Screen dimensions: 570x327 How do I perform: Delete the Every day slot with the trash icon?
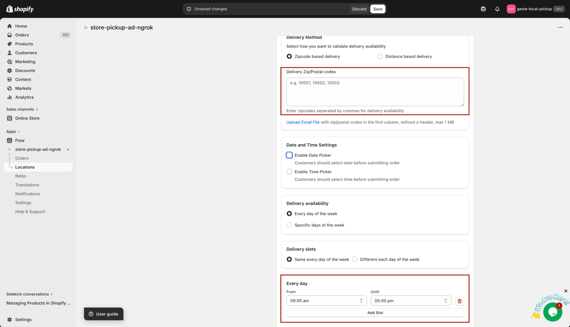tap(459, 301)
